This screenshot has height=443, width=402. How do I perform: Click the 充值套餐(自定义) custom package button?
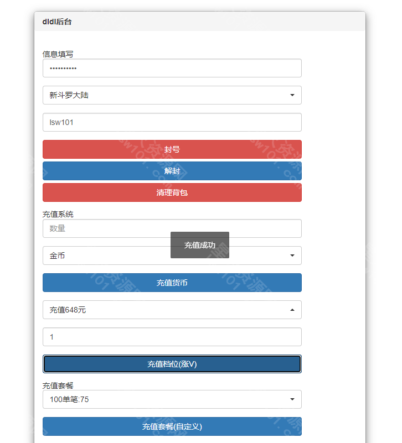click(172, 426)
